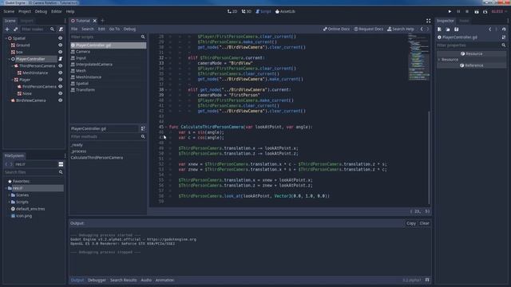Click the Filter properties search icon
Image resolution: width=511 pixels, height=287 pixels.
tap(504, 45)
